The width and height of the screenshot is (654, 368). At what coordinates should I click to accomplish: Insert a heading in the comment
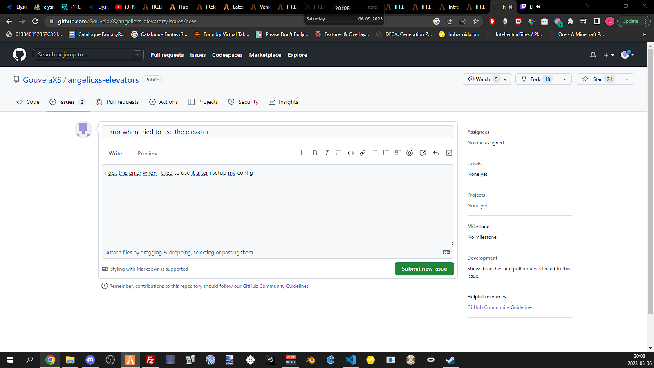tap(303, 153)
